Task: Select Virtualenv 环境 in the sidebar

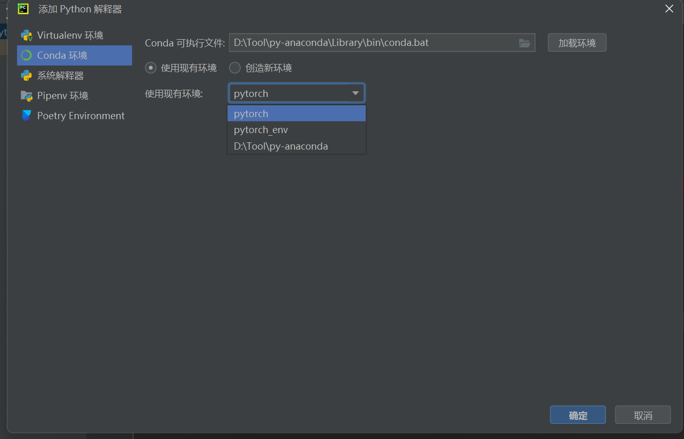Action: coord(74,36)
